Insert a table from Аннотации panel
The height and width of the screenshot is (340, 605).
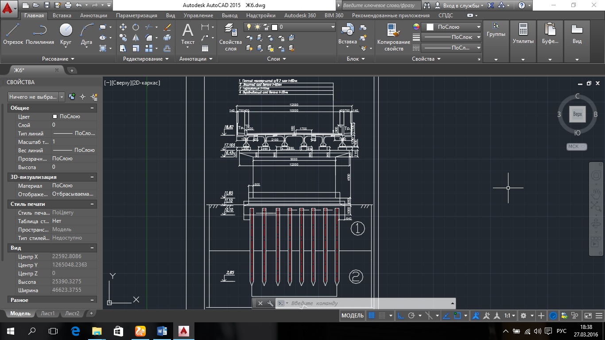(205, 48)
